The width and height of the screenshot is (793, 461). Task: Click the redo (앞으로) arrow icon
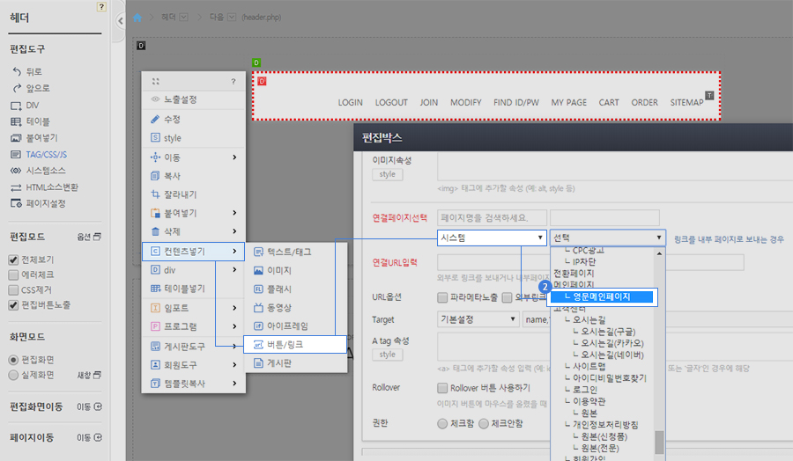coord(16,88)
